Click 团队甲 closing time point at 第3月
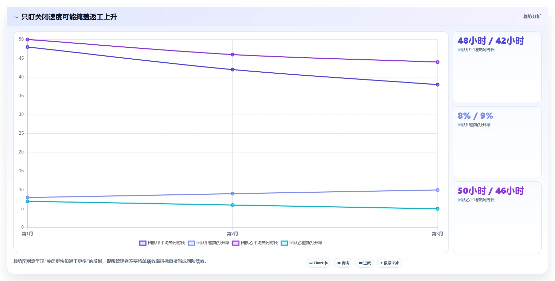This screenshot has width=555, height=281. 437,85
